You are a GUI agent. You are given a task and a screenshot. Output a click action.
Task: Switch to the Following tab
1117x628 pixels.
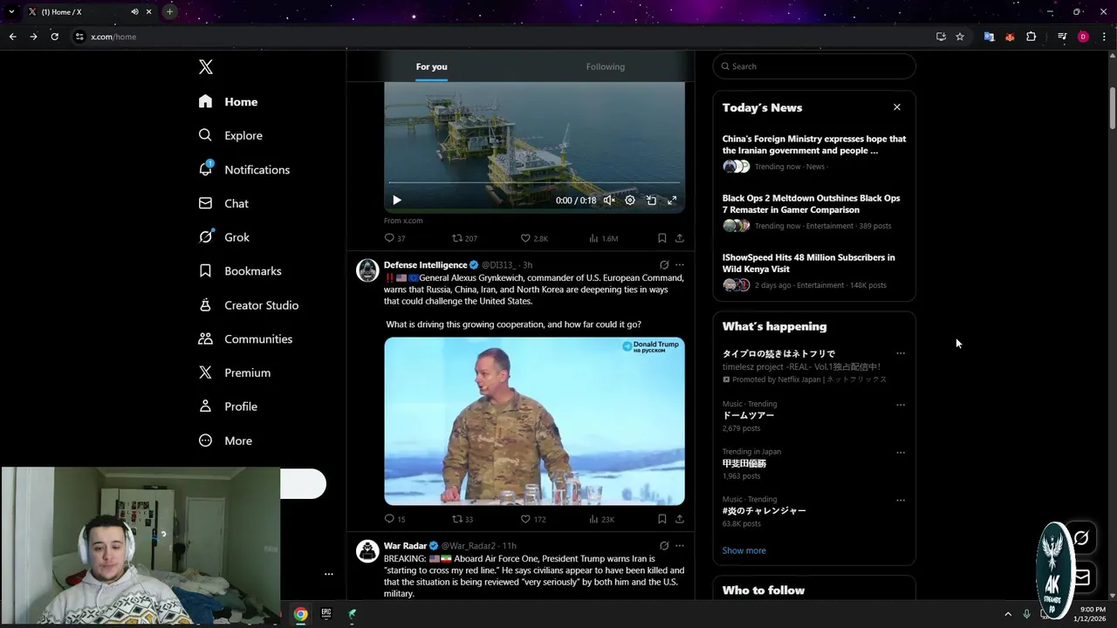(606, 66)
